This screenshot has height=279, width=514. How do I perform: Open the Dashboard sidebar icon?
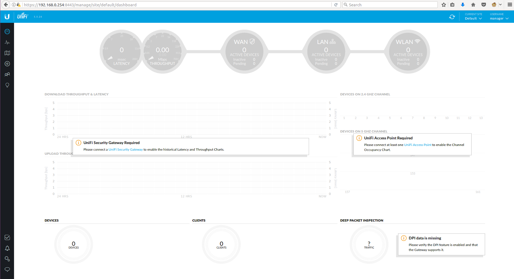7,31
